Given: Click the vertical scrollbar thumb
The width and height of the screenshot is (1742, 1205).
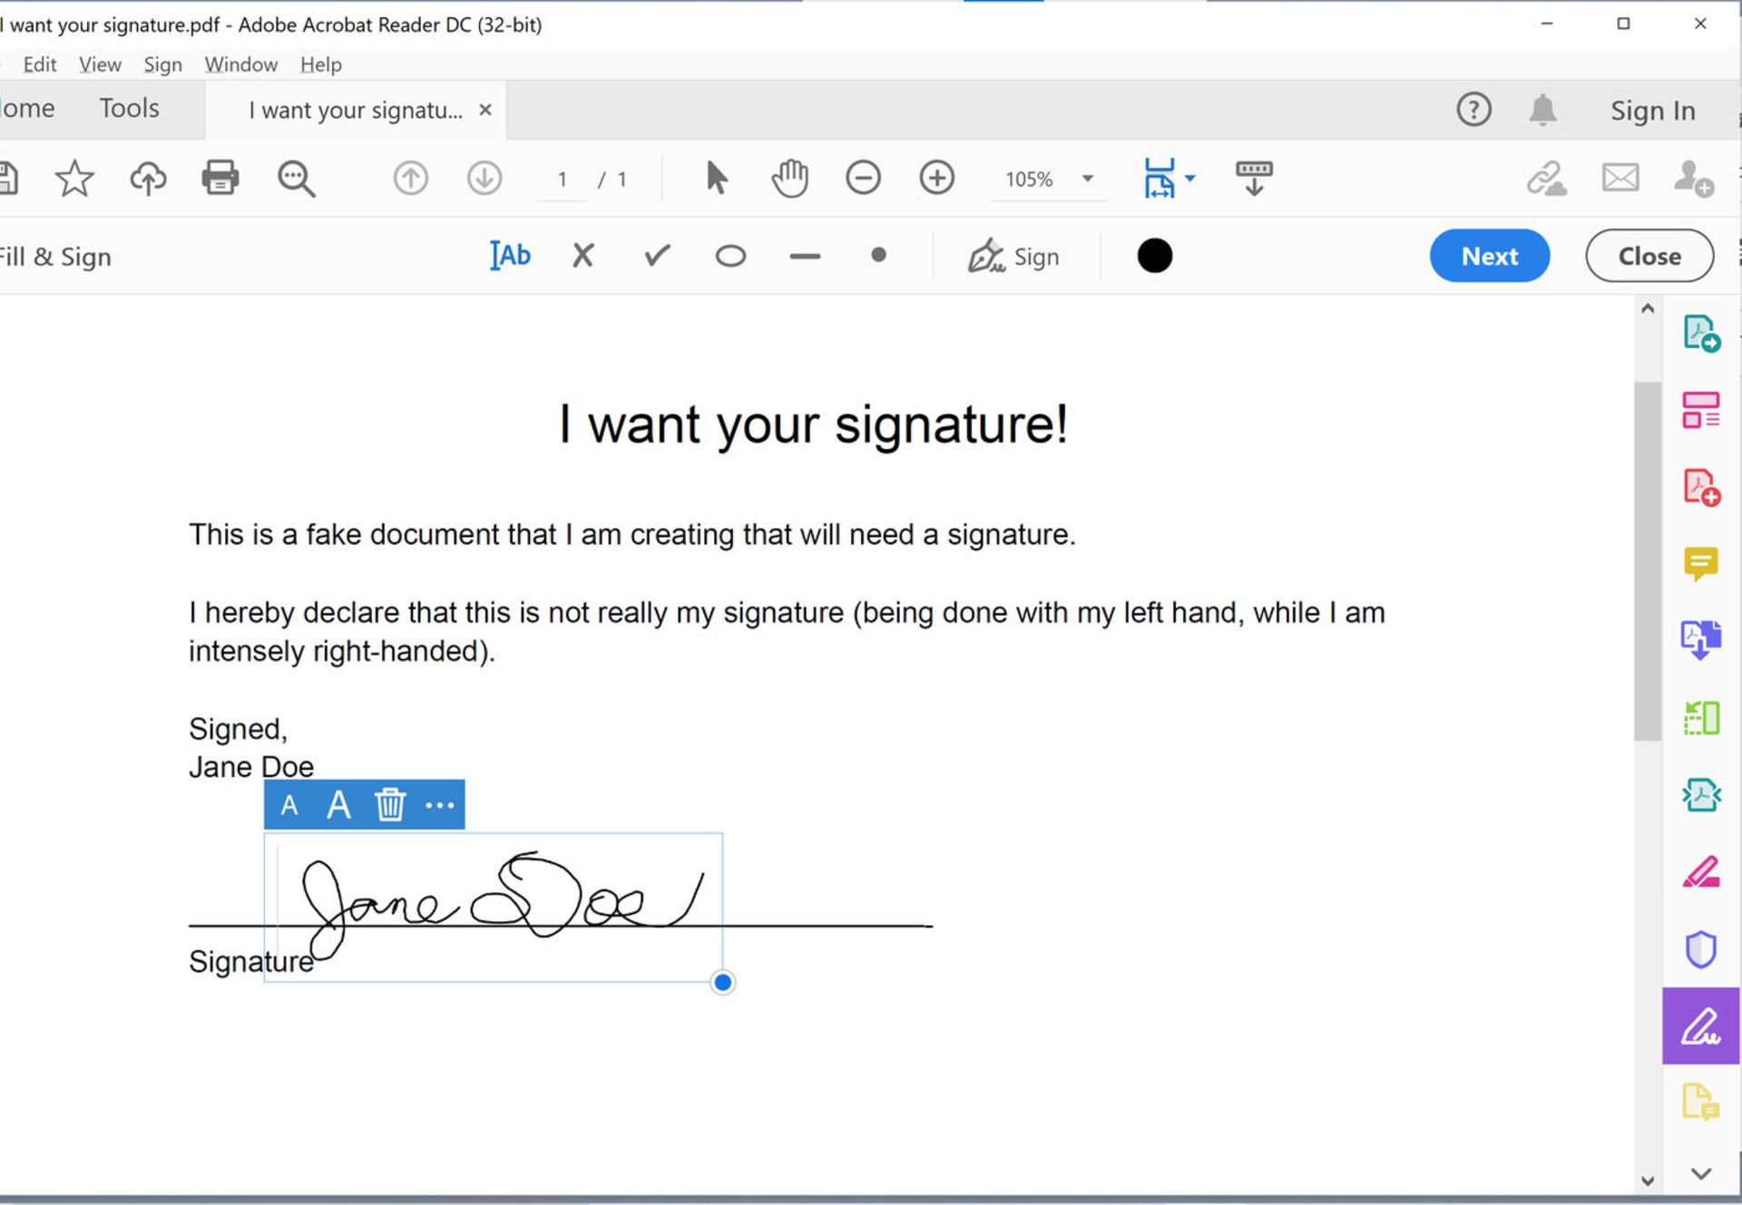Looking at the screenshot, I should pos(1648,560).
